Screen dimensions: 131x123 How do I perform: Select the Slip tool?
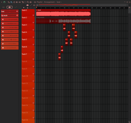click(x=20, y=2)
